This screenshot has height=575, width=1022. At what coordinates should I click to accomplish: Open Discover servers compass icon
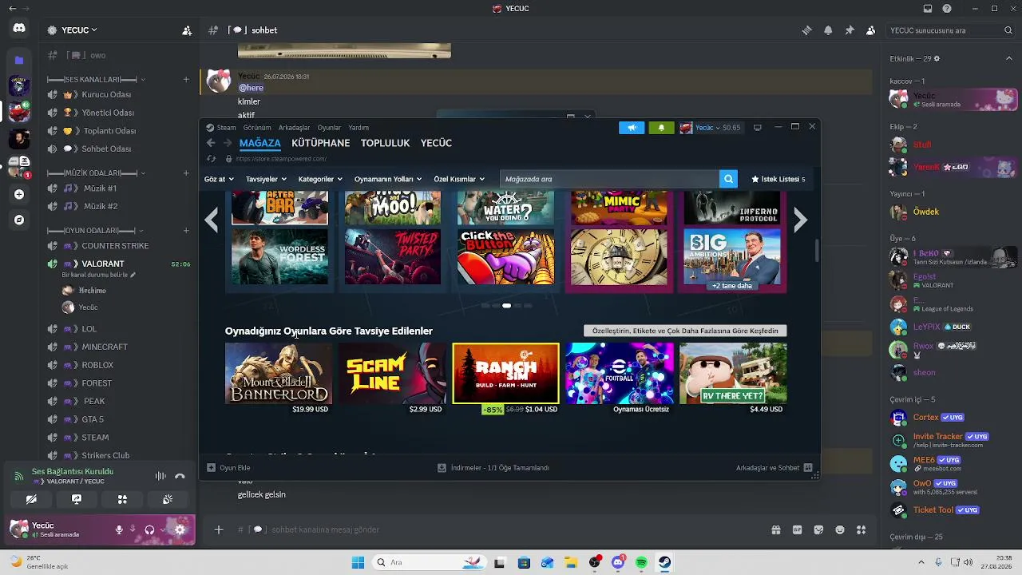tap(19, 220)
